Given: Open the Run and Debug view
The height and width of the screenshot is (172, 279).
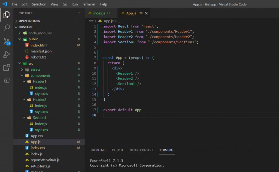Looking at the screenshot, I should point(7,54).
